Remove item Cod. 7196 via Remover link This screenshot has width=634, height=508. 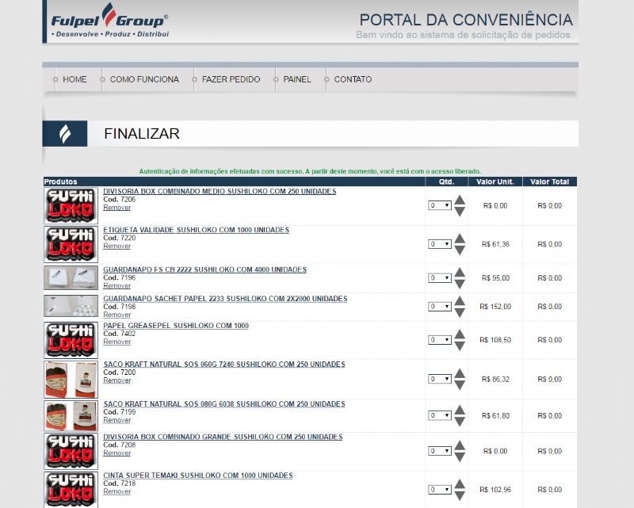click(116, 285)
